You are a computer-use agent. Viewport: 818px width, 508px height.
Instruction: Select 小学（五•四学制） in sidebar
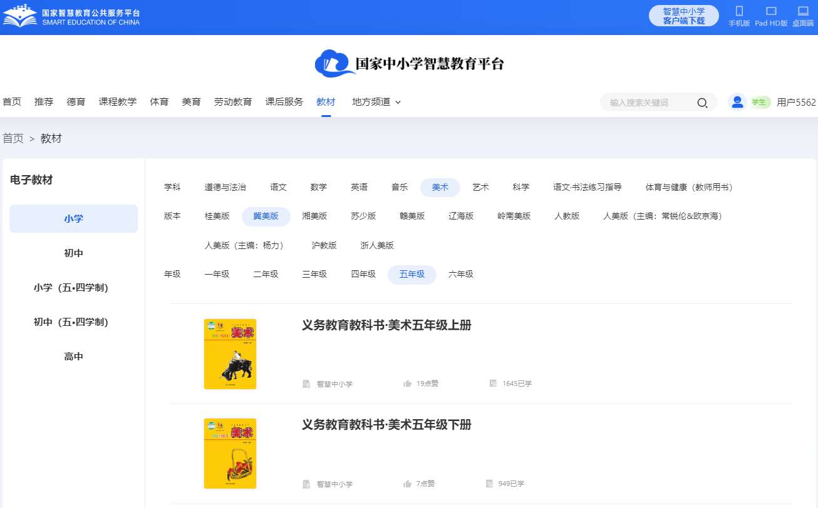tap(73, 288)
